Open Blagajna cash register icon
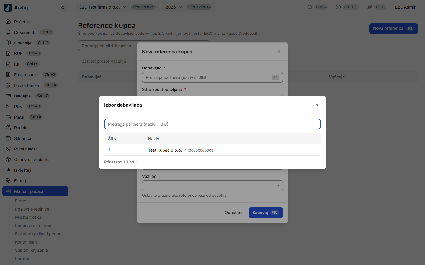 point(8,96)
